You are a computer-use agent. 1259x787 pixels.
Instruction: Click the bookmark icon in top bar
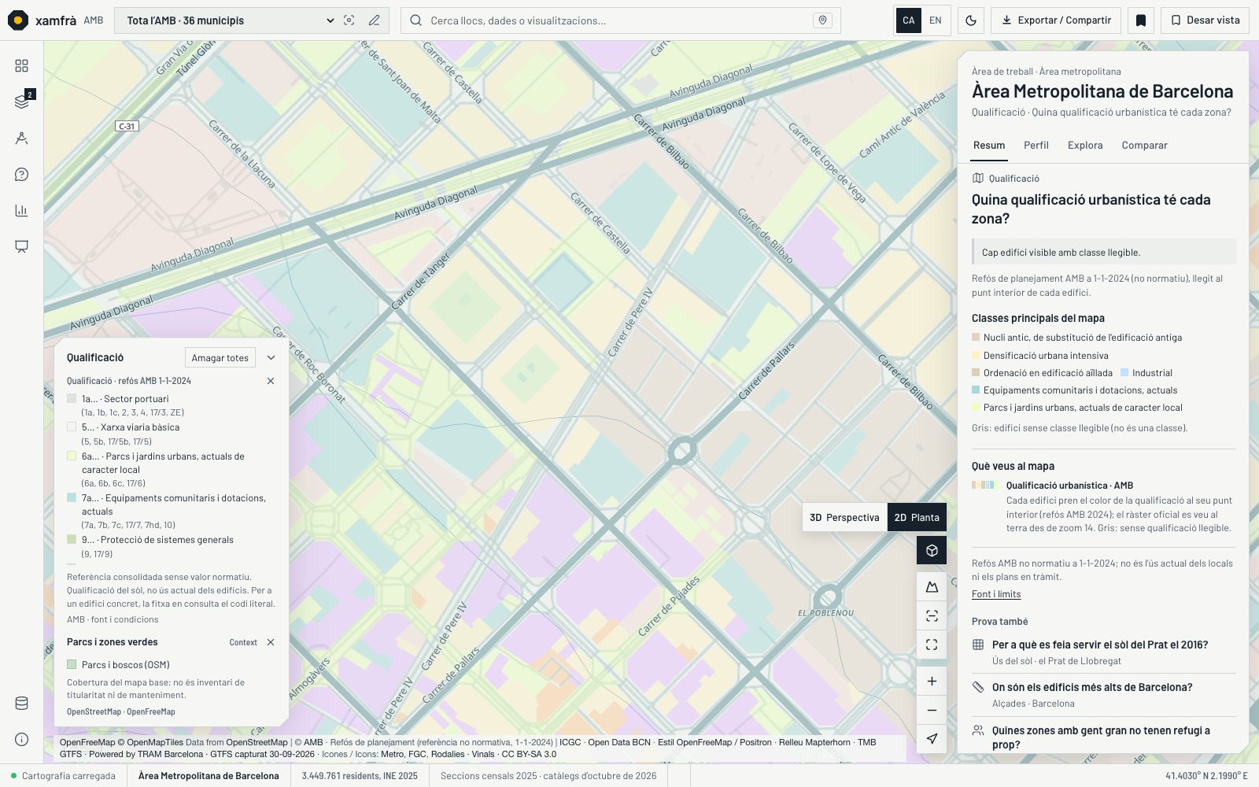pos(1141,20)
